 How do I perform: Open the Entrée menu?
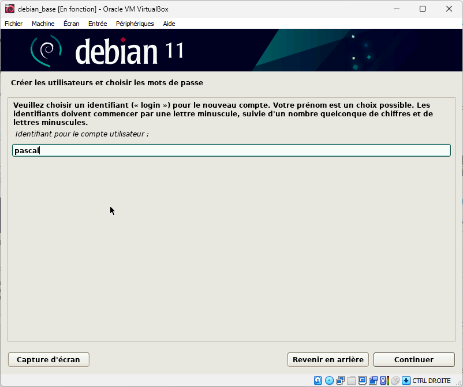98,24
